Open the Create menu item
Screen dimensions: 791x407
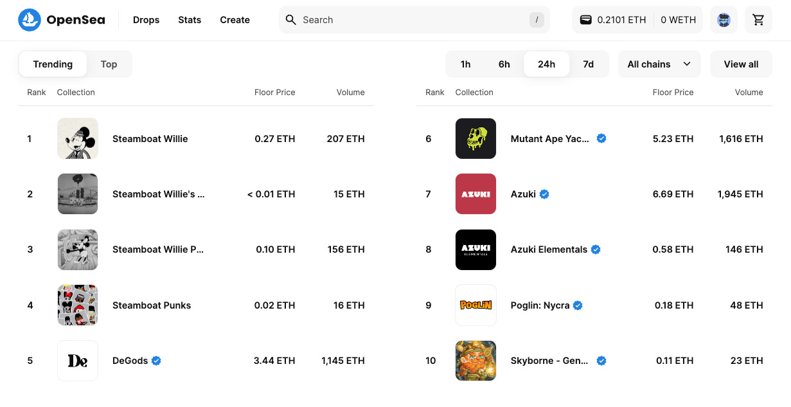coord(235,20)
